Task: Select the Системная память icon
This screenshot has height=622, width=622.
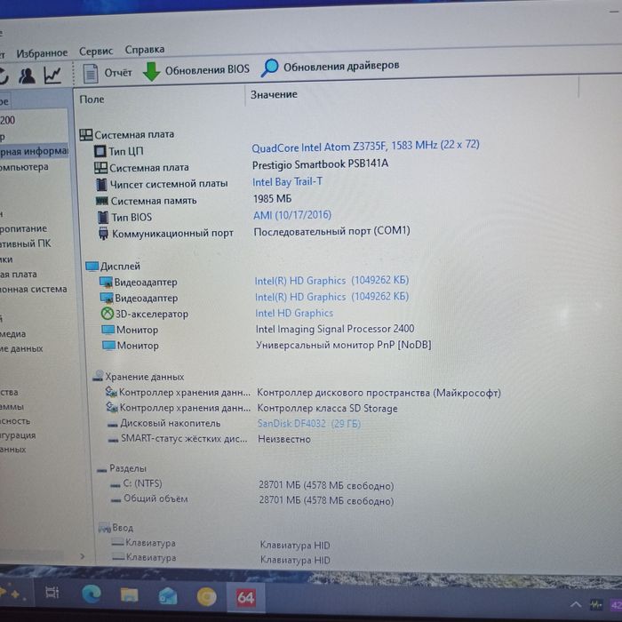Action: coord(102,201)
